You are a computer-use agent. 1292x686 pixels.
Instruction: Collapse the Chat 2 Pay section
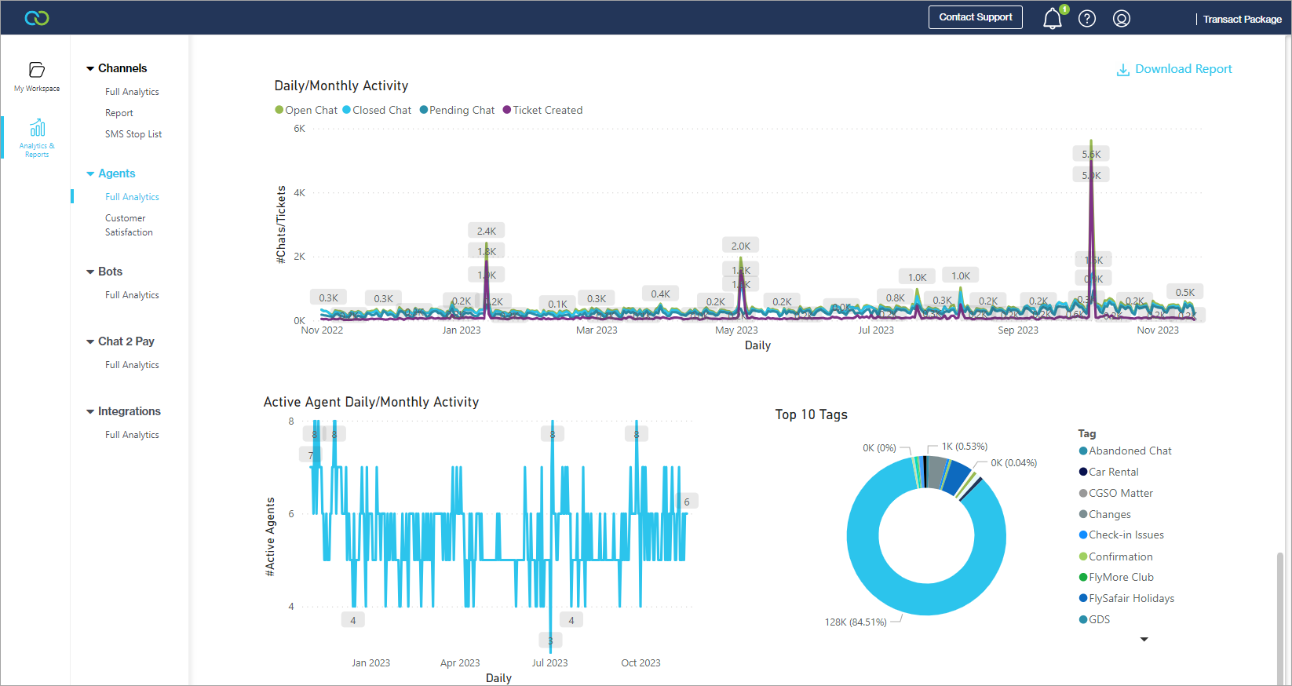[90, 342]
